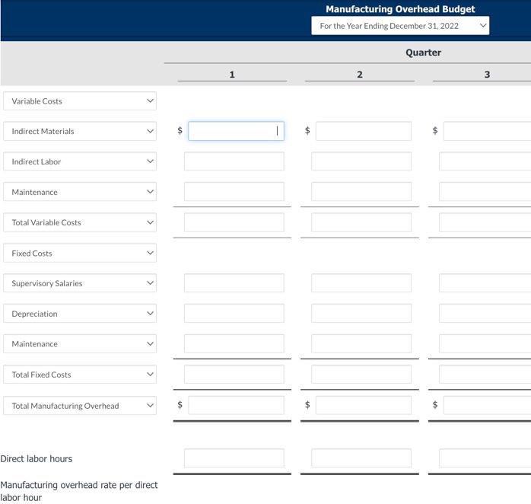
Task: Click the Quarter '2' column header
Action: (x=360, y=75)
